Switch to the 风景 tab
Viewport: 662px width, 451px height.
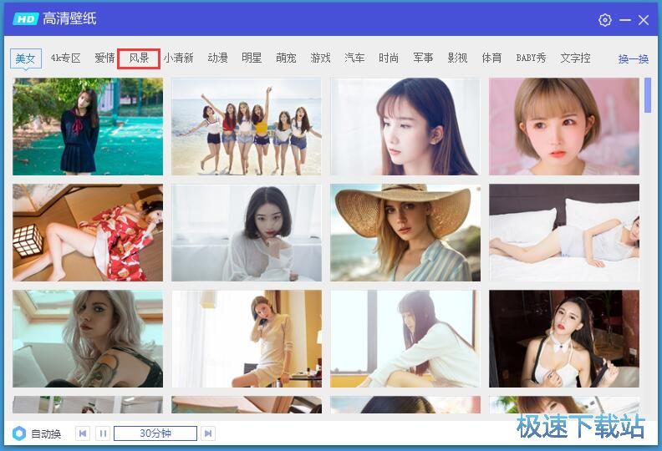click(139, 58)
